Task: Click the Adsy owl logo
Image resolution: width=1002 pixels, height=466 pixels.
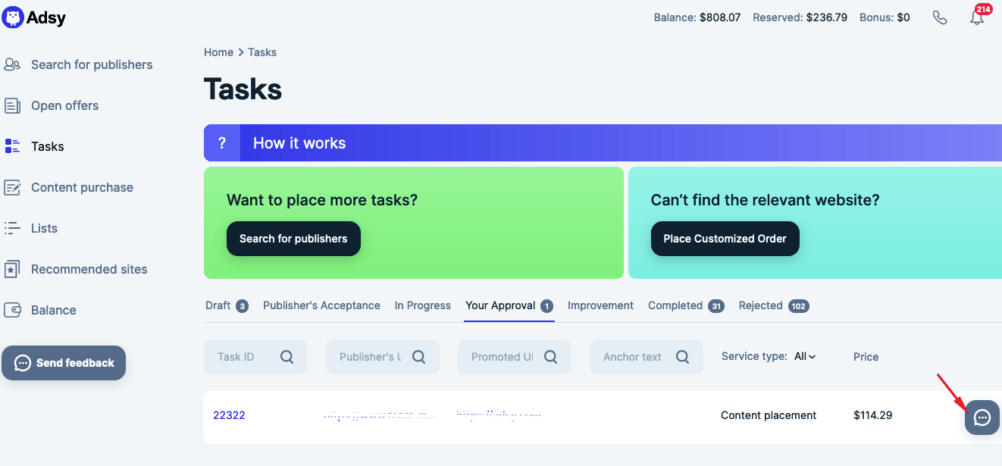Action: point(13,17)
